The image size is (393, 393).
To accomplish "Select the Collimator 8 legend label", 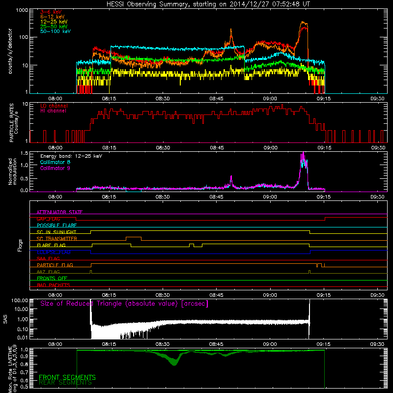I will pyautogui.click(x=55, y=162).
